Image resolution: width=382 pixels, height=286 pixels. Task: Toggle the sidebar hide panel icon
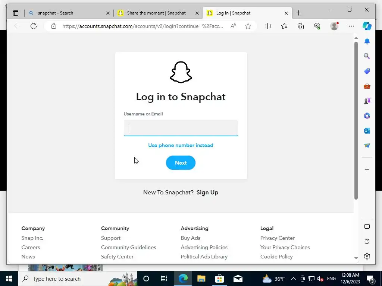point(367,226)
